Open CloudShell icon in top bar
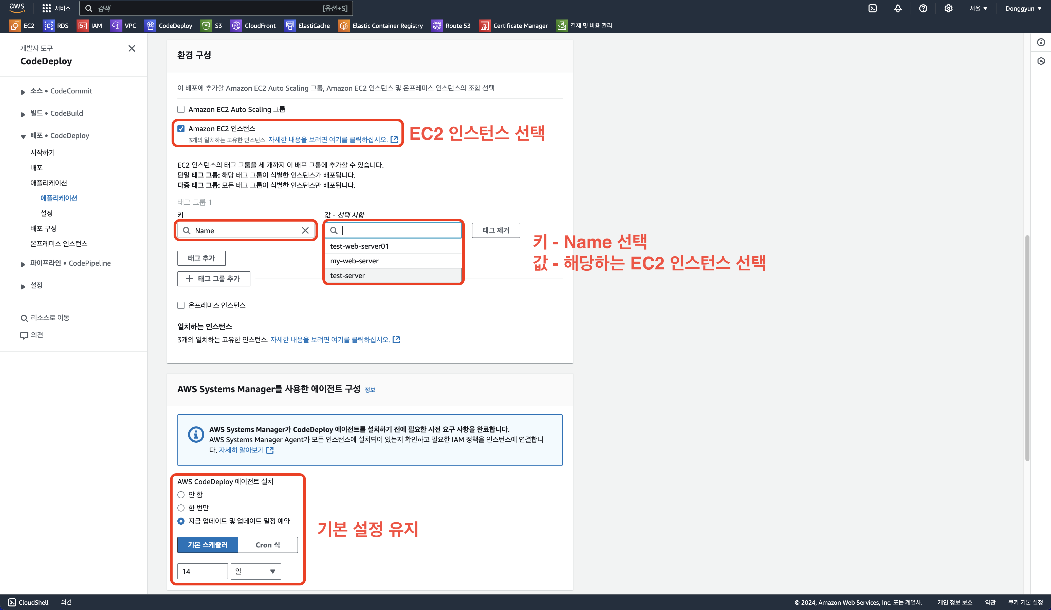This screenshot has height=610, width=1051. [872, 8]
